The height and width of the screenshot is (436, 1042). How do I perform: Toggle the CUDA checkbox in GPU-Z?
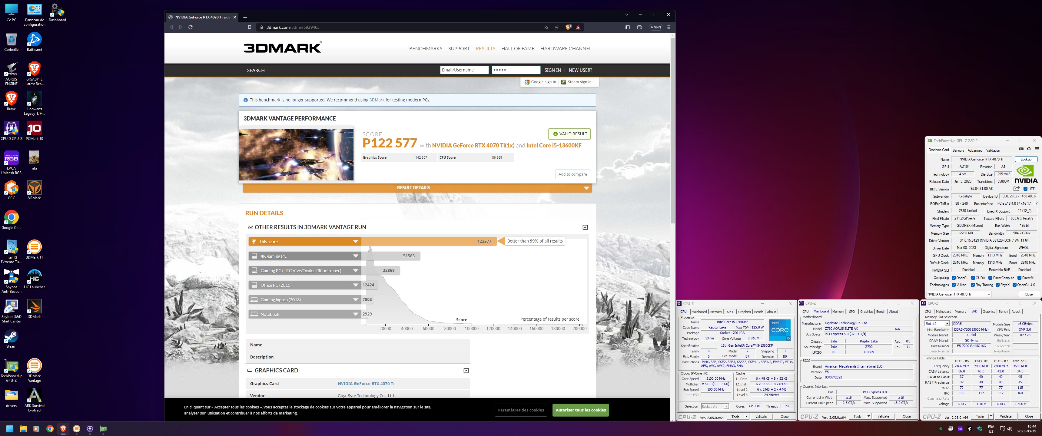[x=973, y=278]
